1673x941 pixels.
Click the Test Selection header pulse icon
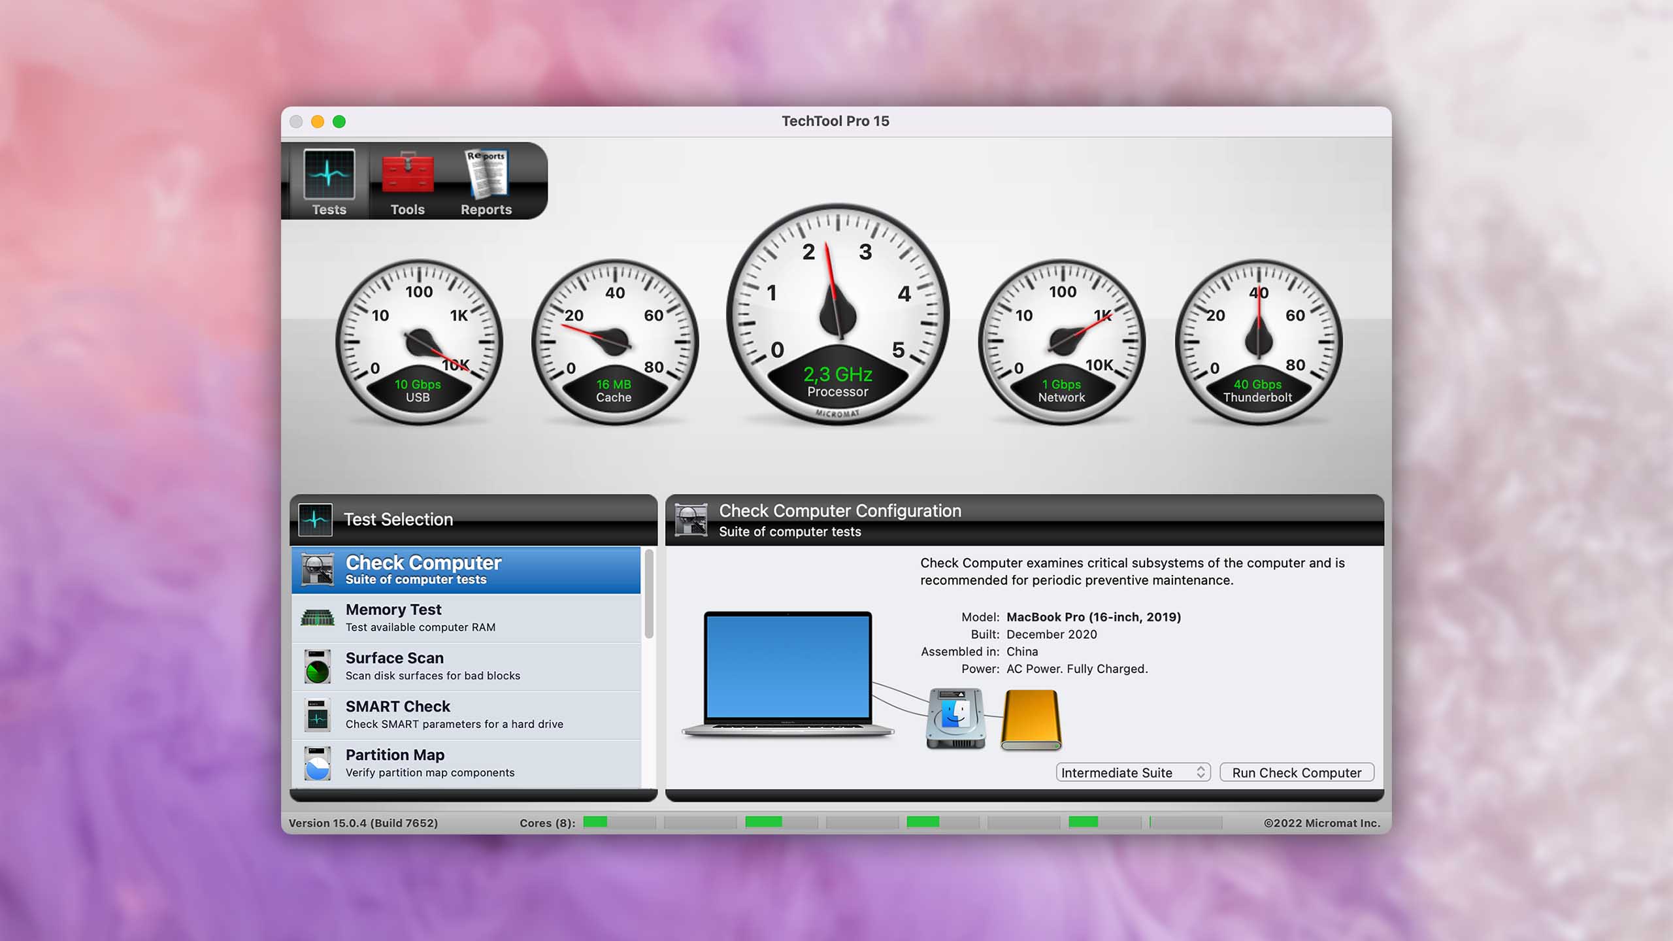coord(315,520)
